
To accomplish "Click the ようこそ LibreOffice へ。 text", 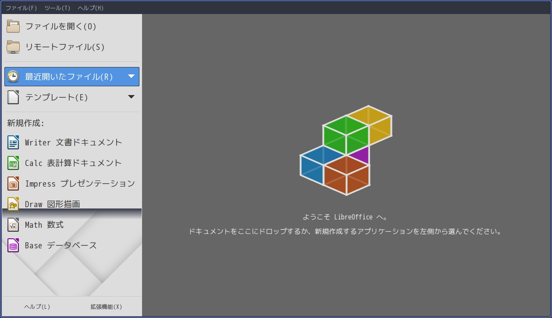I will click(345, 217).
